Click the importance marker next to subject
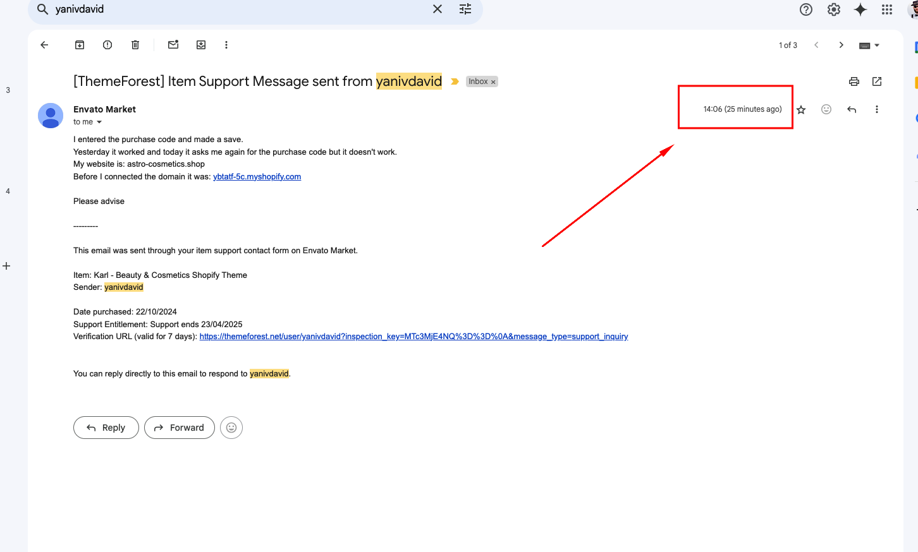The width and height of the screenshot is (918, 552). pyautogui.click(x=455, y=81)
